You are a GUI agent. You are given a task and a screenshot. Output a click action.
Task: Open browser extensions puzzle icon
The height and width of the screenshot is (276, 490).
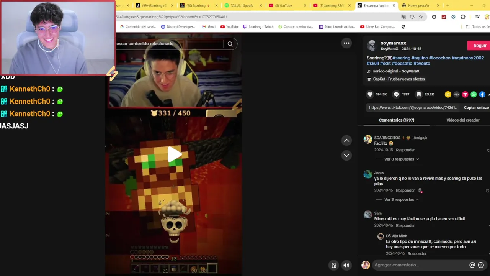pos(463,17)
